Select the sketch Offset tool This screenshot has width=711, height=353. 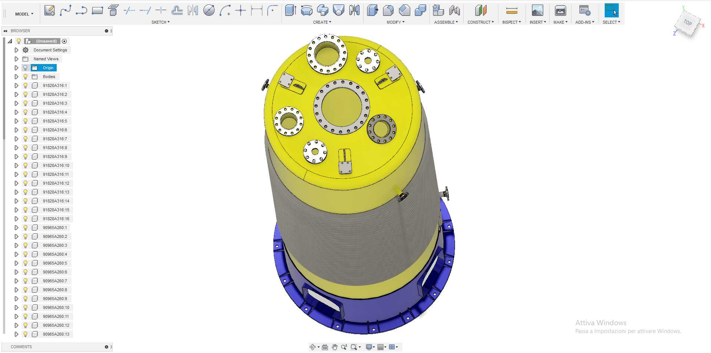coord(177,10)
